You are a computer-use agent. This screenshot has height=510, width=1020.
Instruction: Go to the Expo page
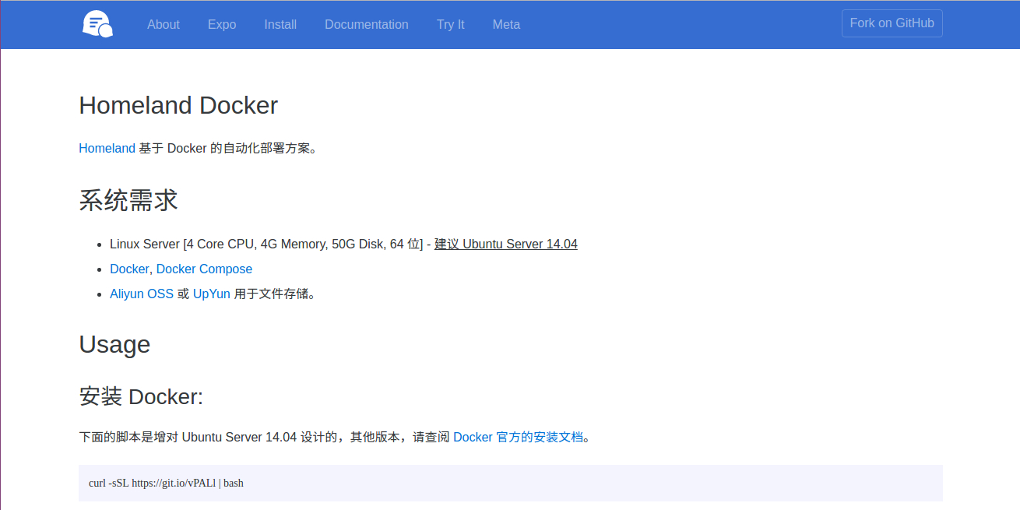[222, 24]
